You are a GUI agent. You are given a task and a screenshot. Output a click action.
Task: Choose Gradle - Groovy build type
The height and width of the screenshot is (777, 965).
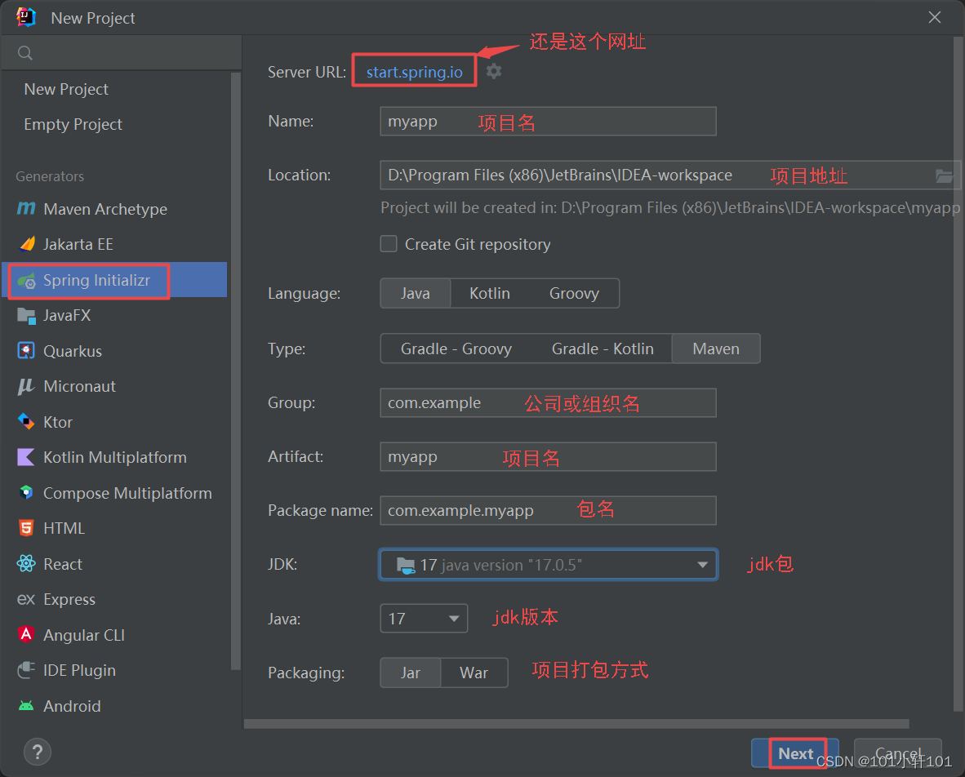(x=456, y=349)
